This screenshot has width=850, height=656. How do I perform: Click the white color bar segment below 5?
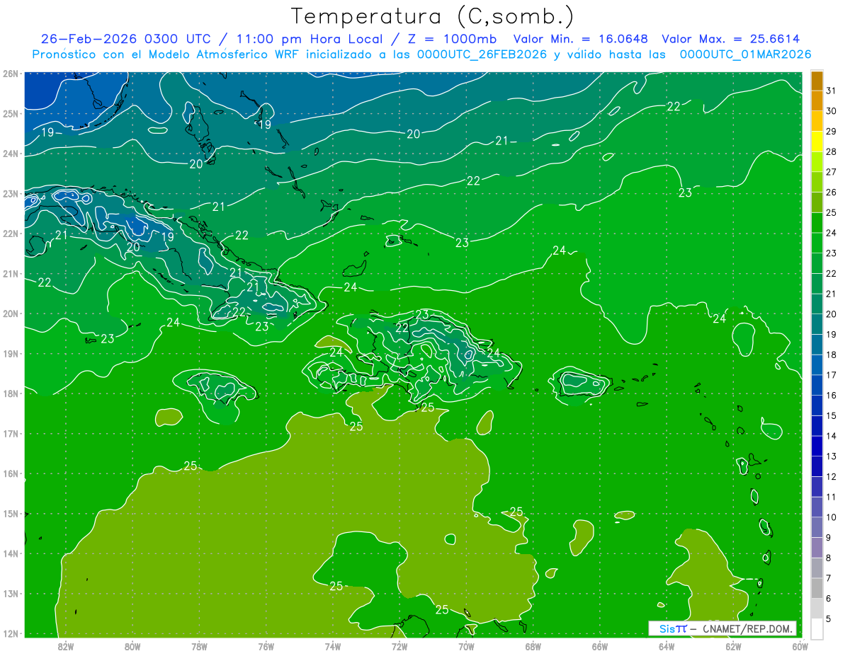click(x=817, y=629)
